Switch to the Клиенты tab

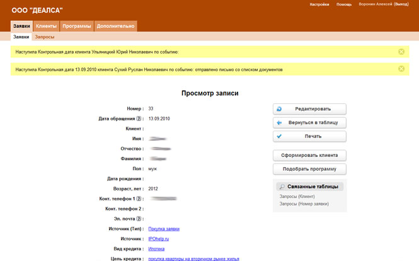coord(47,26)
